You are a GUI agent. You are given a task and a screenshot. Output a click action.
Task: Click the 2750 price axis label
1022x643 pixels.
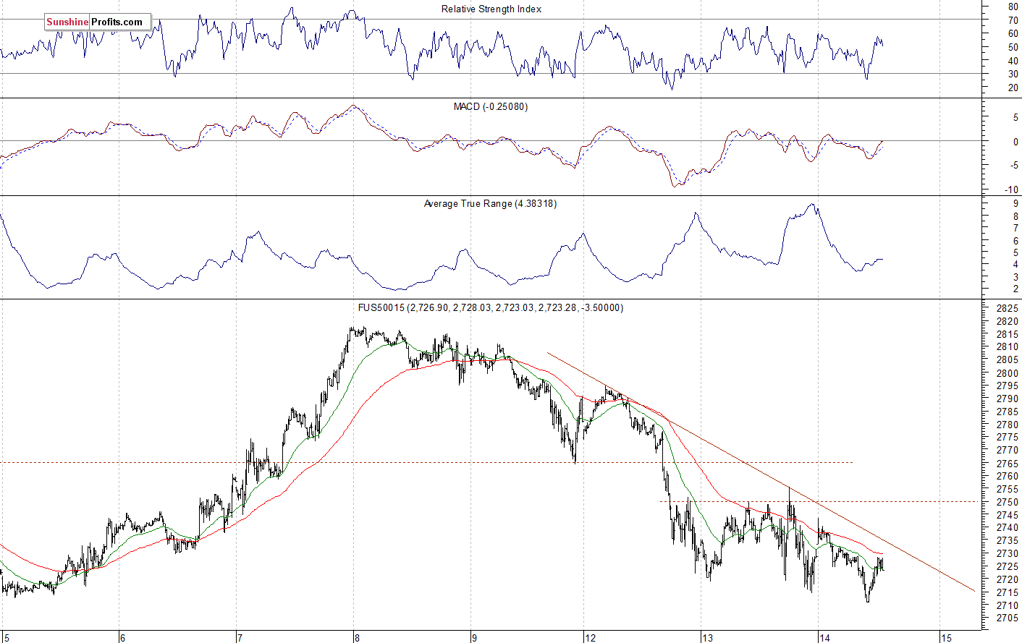1008,502
